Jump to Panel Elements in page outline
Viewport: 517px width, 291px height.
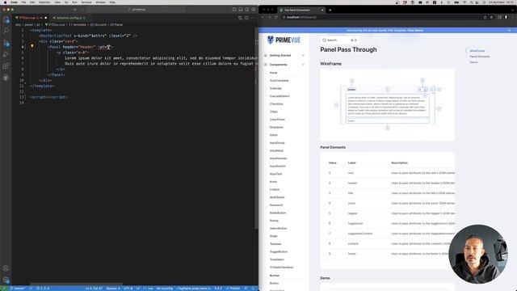tap(479, 57)
